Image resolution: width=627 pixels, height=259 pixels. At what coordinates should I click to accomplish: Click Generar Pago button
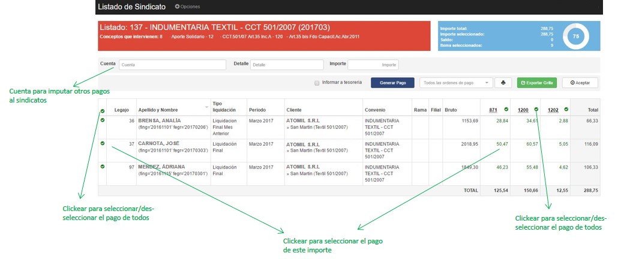(x=392, y=83)
